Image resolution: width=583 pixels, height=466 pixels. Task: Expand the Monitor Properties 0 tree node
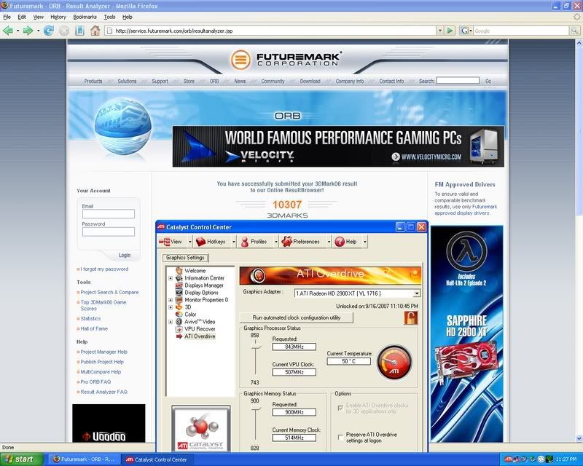(171, 300)
